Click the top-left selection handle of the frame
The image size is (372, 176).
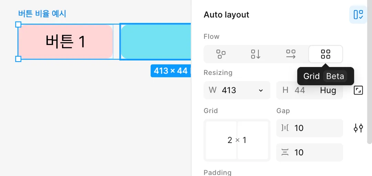(19, 24)
